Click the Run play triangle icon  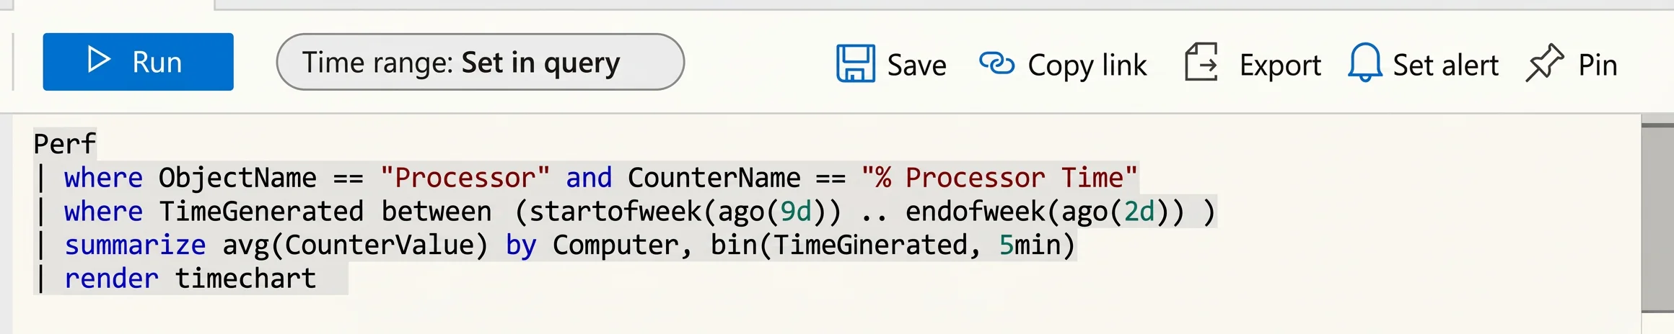(x=99, y=60)
